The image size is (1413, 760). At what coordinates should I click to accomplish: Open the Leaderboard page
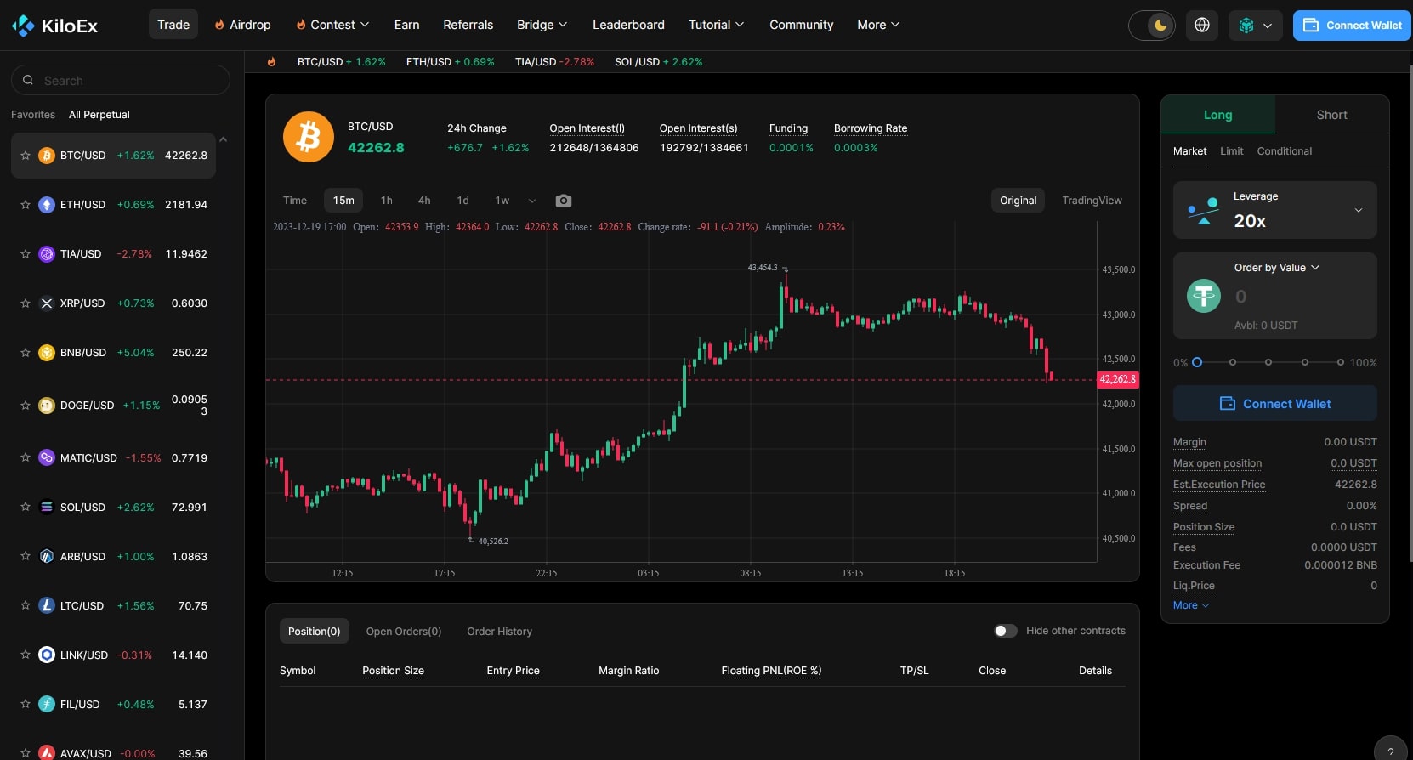click(628, 25)
